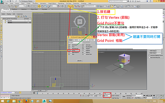Click the Undo arrow in toolbar
The width and height of the screenshot is (165, 103).
tap(2, 6)
